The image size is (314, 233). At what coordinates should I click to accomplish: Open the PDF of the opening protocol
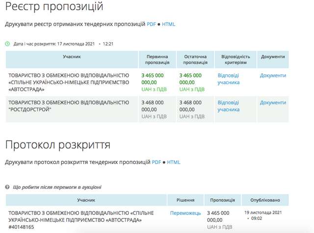157,162
